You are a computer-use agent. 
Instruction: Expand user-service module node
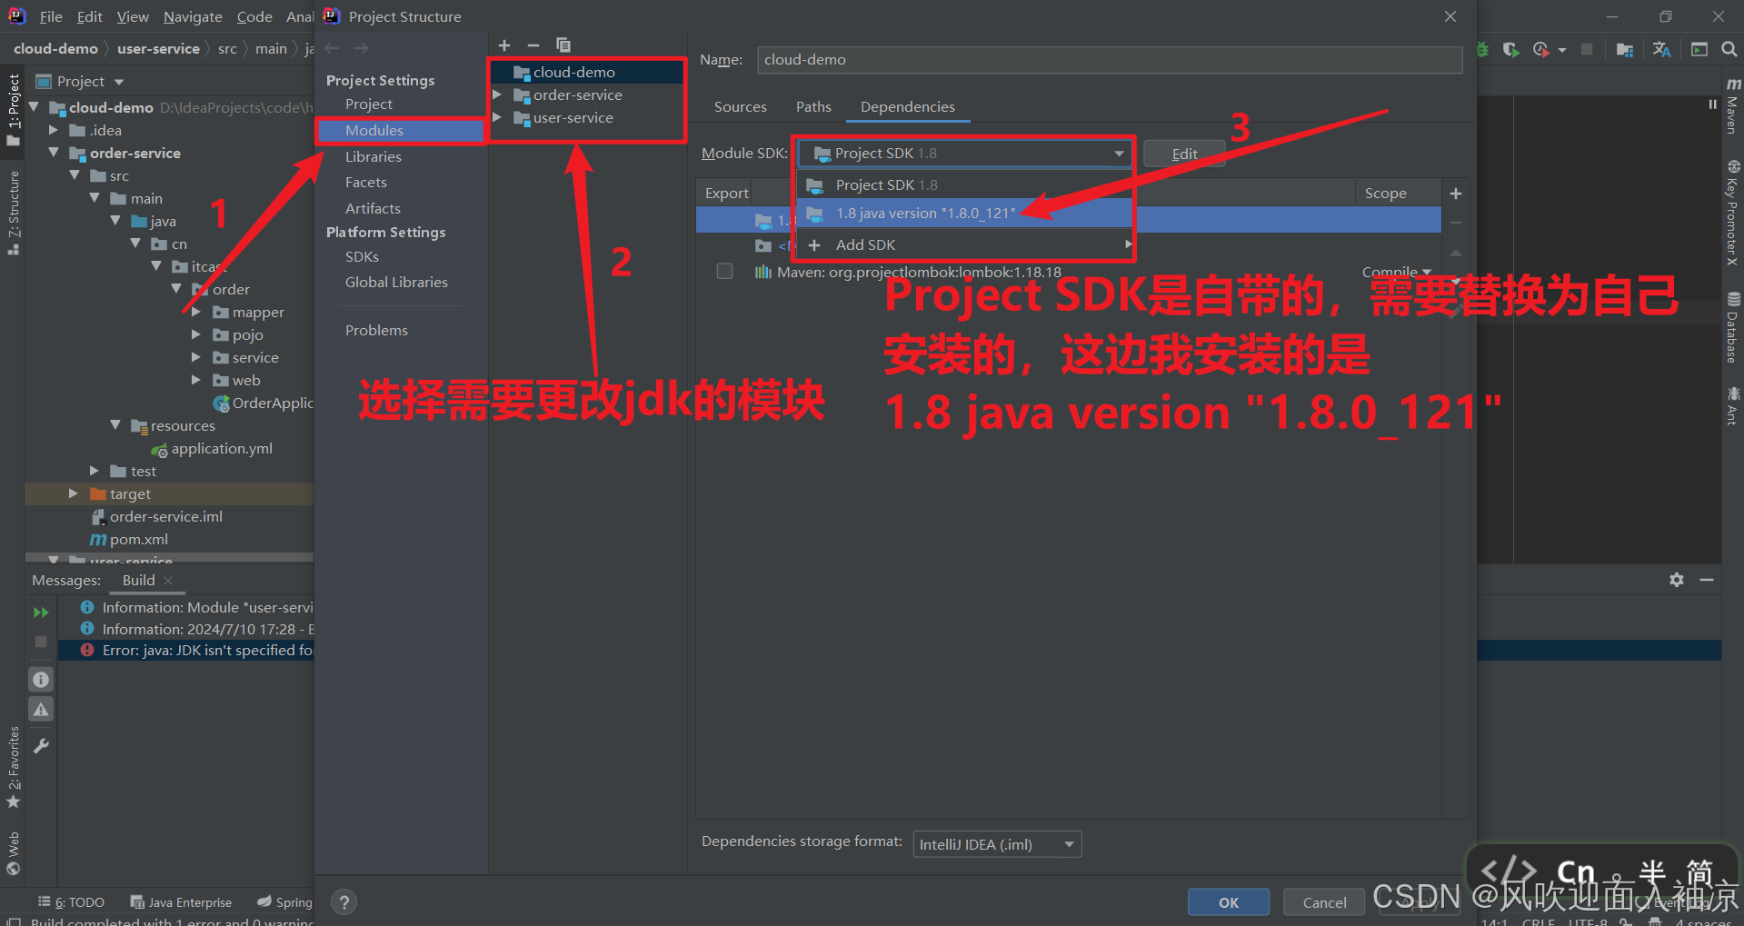point(497,117)
